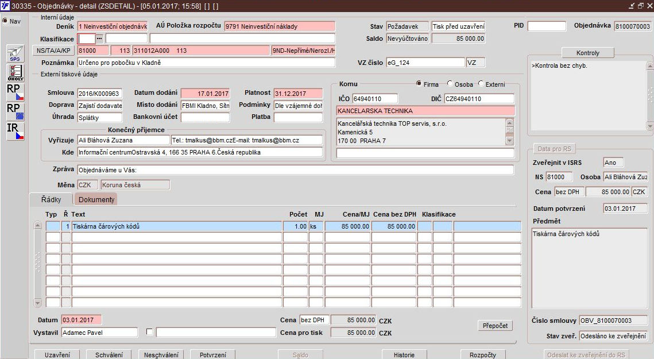Click the Kontroly button
The width and height of the screenshot is (654, 359).
[588, 53]
